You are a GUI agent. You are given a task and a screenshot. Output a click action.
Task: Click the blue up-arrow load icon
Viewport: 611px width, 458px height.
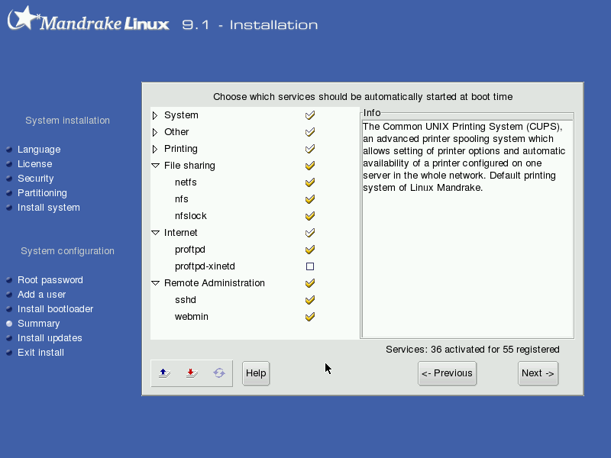(164, 373)
